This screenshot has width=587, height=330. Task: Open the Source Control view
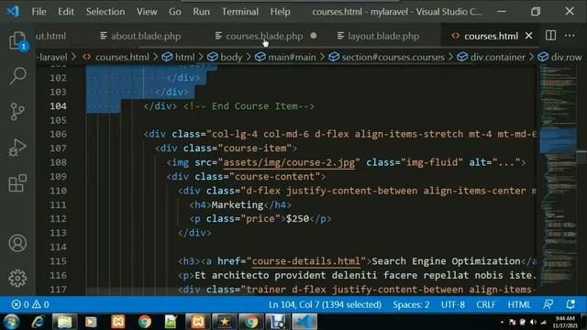(17, 112)
